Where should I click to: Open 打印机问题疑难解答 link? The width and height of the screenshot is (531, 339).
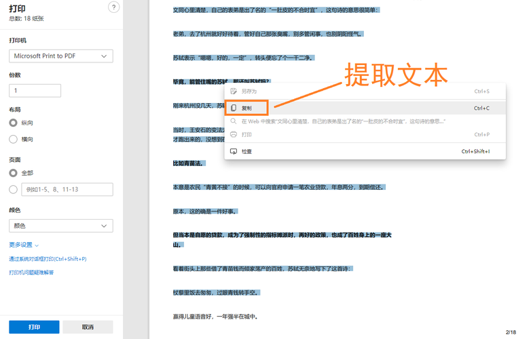pyautogui.click(x=31, y=273)
